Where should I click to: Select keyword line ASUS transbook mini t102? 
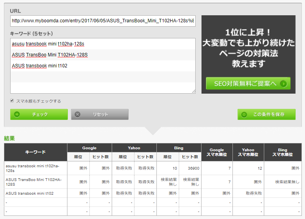pyautogui.click(x=40, y=66)
